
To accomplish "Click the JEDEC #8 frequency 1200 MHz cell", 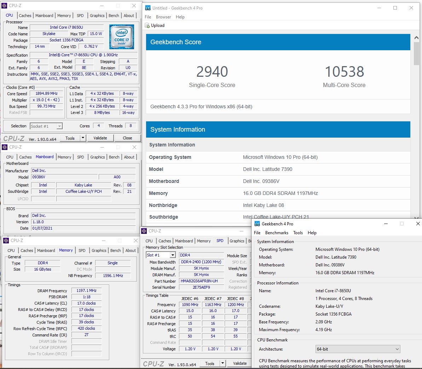I will [x=236, y=304].
